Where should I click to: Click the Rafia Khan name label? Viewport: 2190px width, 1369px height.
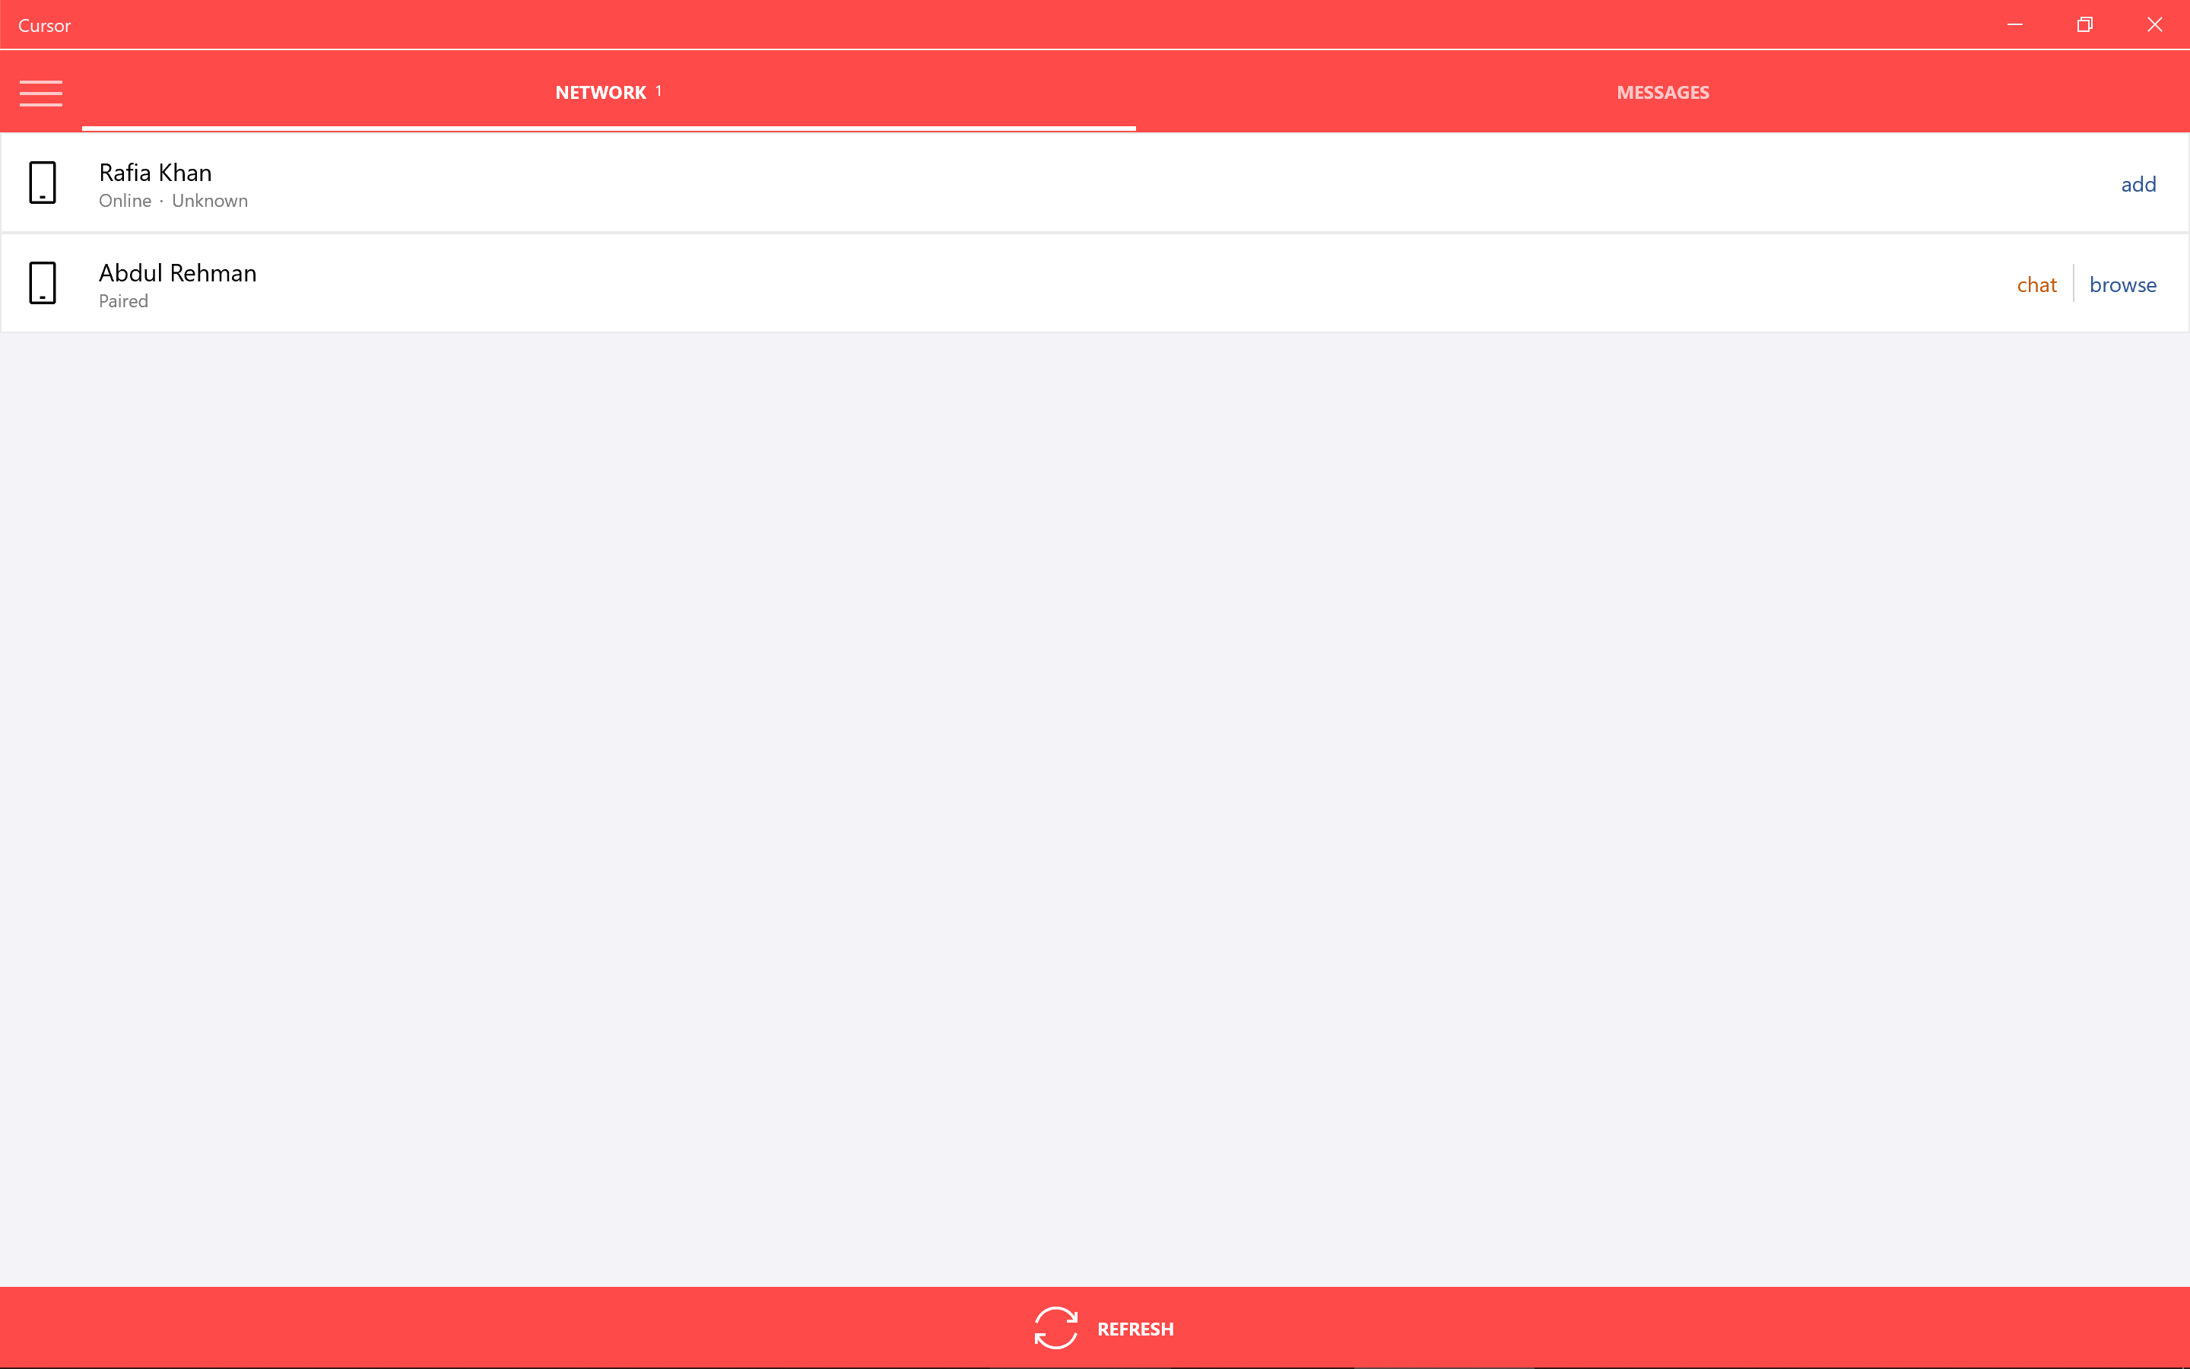[154, 172]
